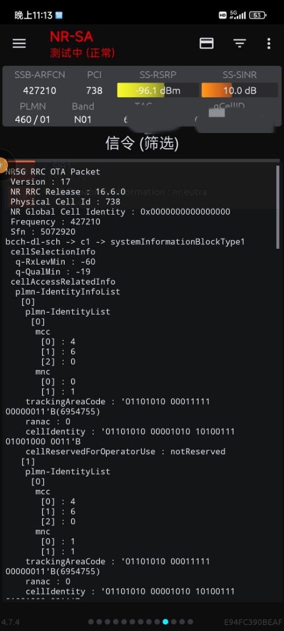Screen dimensions: 284x631
Task: Tap the 5G signal strength status icon
Action: coord(237,15)
